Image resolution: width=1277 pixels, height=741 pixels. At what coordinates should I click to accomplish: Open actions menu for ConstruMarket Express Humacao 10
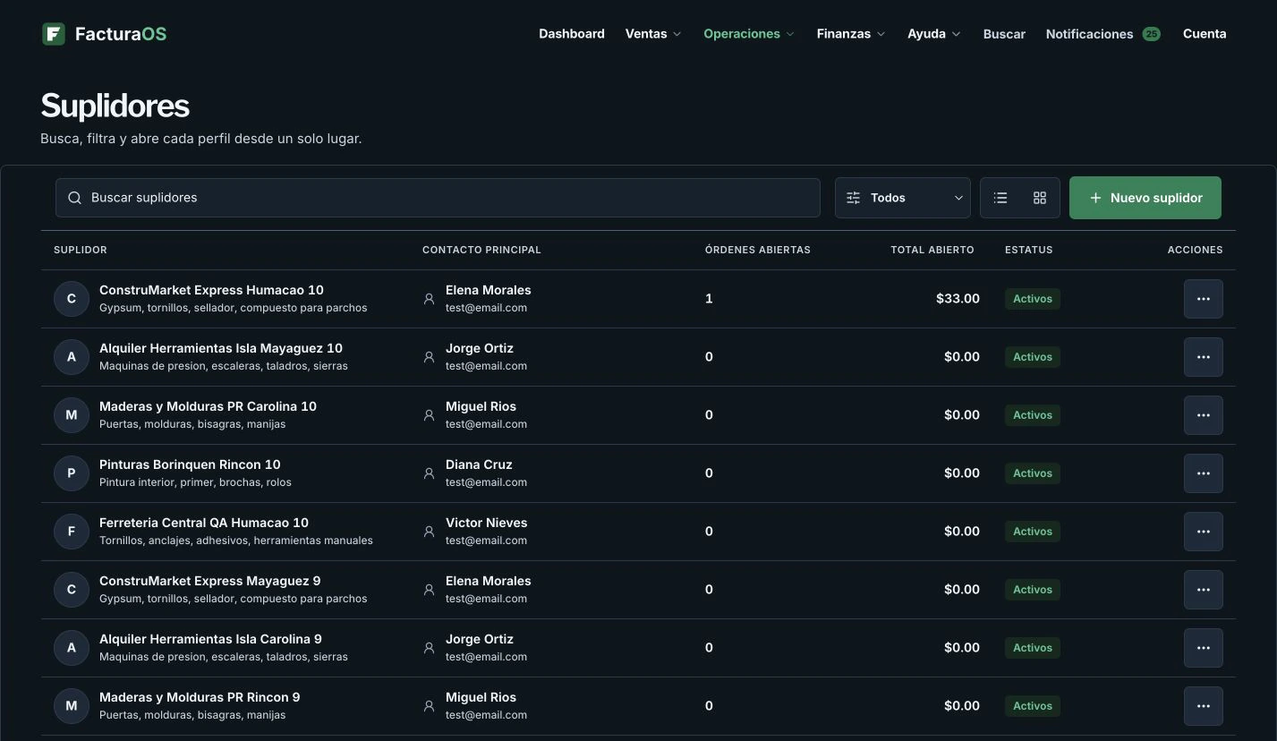pyautogui.click(x=1203, y=299)
